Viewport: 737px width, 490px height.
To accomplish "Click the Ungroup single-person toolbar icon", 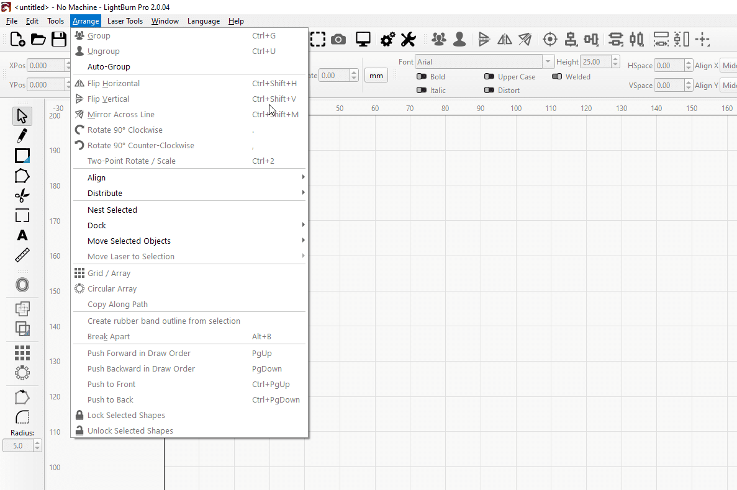I will [459, 40].
